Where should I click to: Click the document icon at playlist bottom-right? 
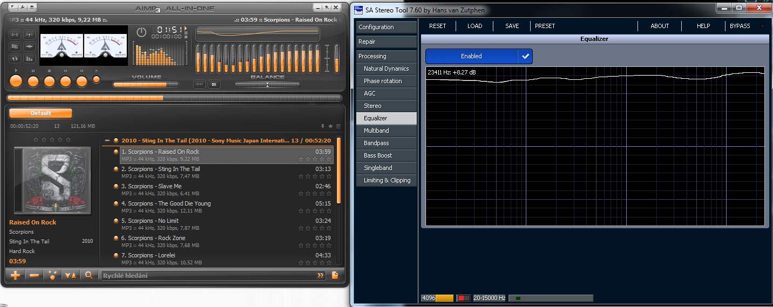[x=335, y=275]
